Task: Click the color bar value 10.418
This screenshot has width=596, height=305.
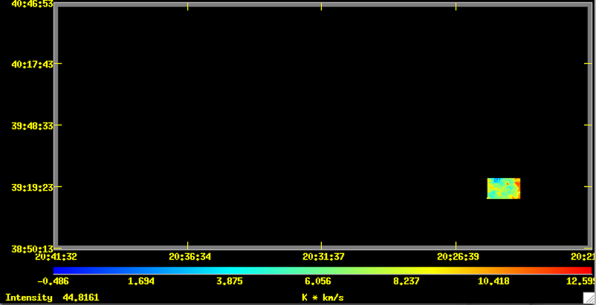Action: coord(493,282)
